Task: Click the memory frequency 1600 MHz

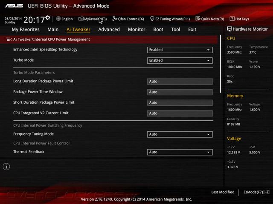Action: (x=234, y=110)
